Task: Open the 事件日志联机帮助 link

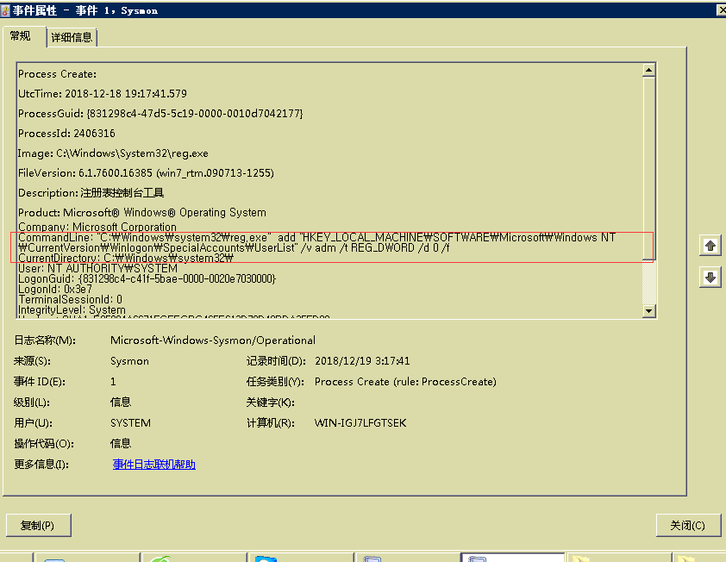Action: [154, 465]
